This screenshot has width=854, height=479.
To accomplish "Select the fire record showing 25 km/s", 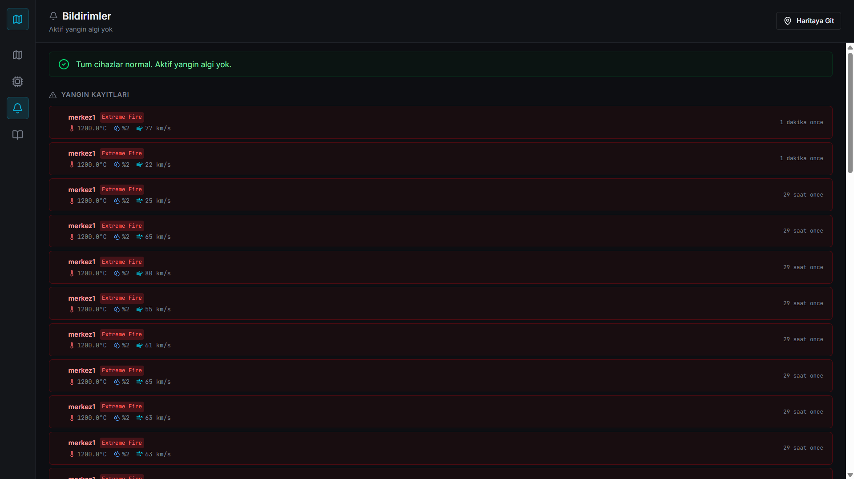I will (441, 195).
